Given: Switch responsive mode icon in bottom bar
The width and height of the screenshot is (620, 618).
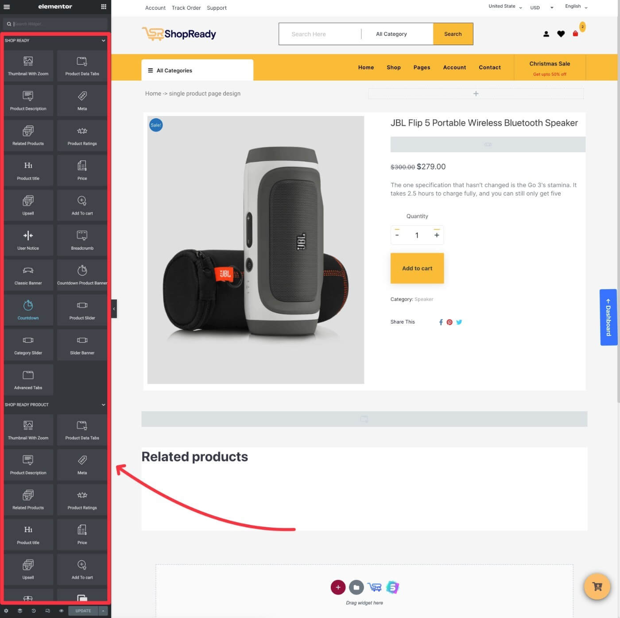Looking at the screenshot, I should point(47,611).
